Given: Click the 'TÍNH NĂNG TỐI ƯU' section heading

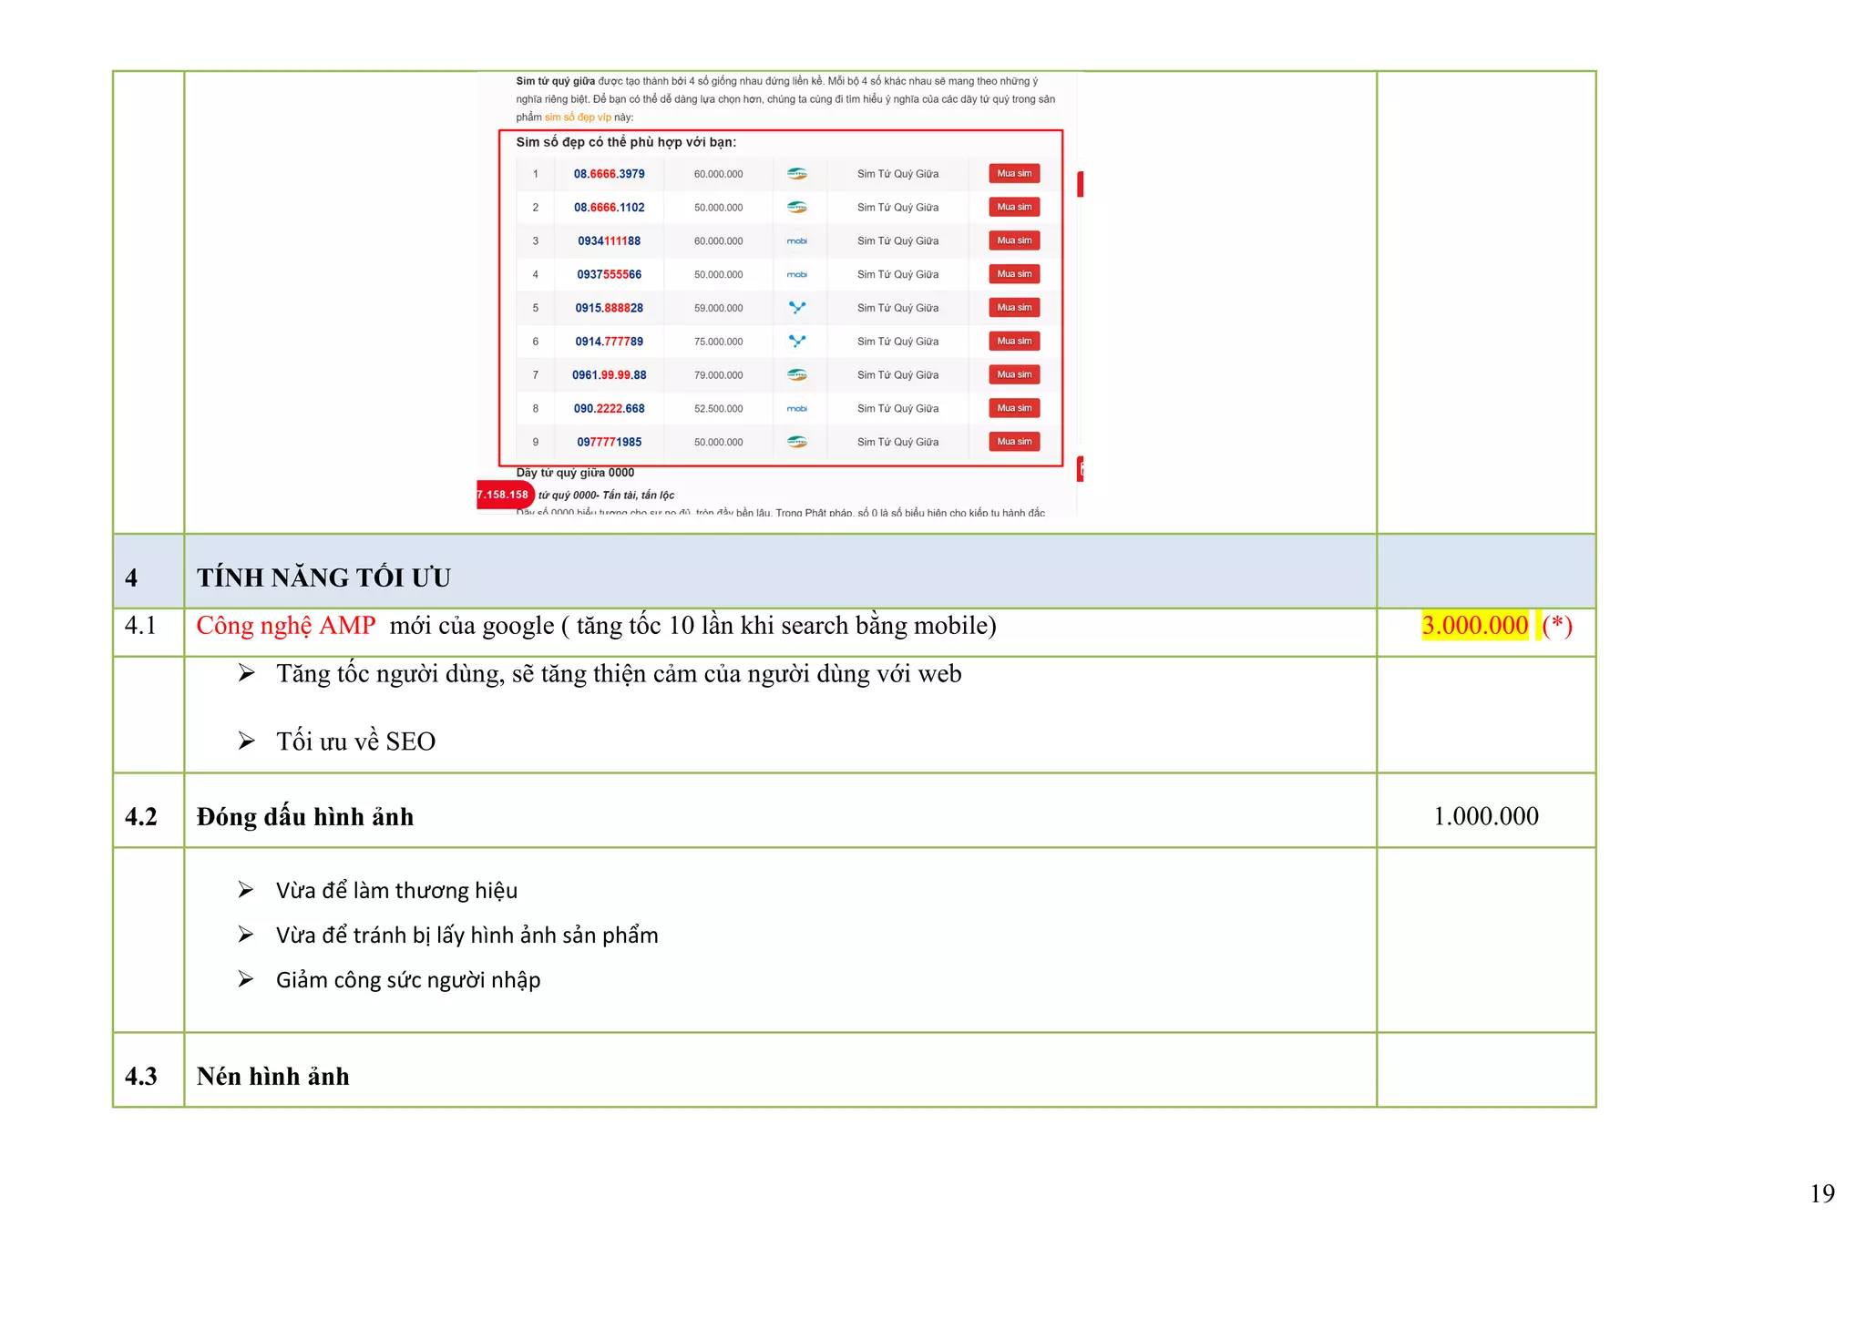Looking at the screenshot, I should coord(323,578).
